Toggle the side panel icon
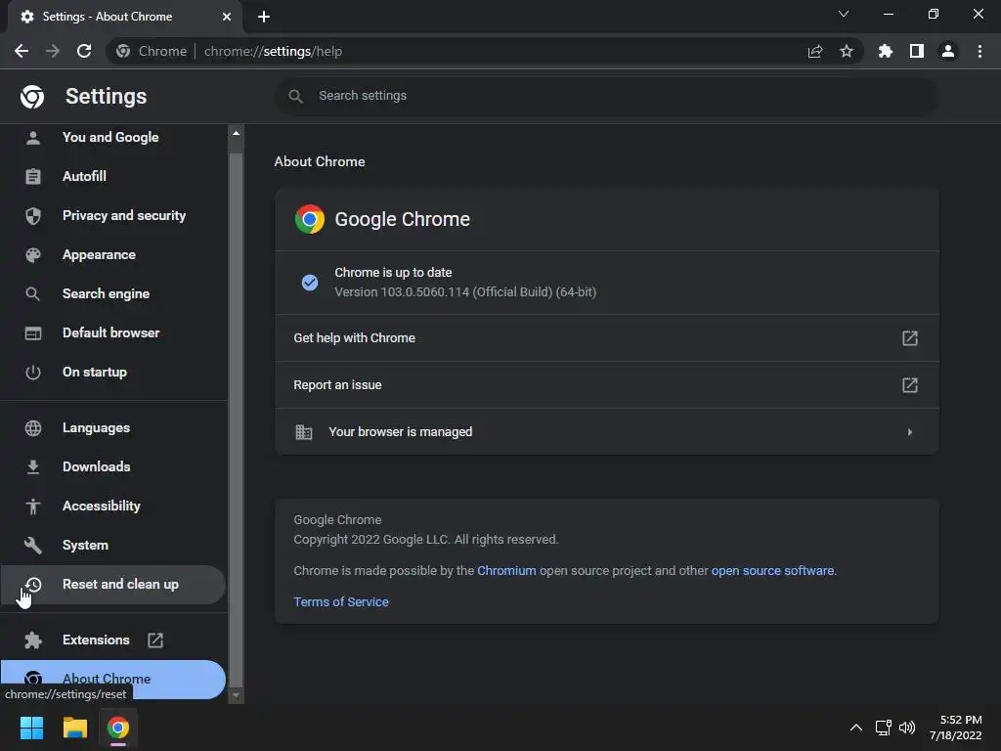The width and height of the screenshot is (1001, 751). [x=917, y=51]
